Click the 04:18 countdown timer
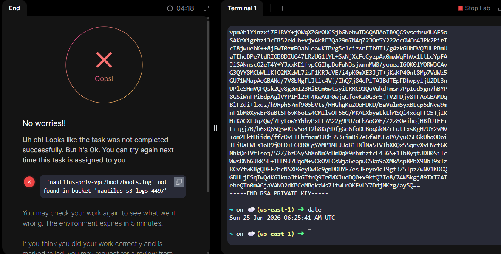 point(185,8)
